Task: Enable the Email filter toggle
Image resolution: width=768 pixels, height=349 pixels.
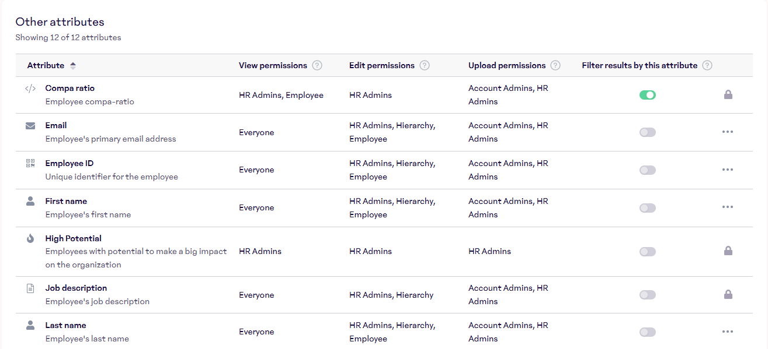Action: pyautogui.click(x=647, y=132)
